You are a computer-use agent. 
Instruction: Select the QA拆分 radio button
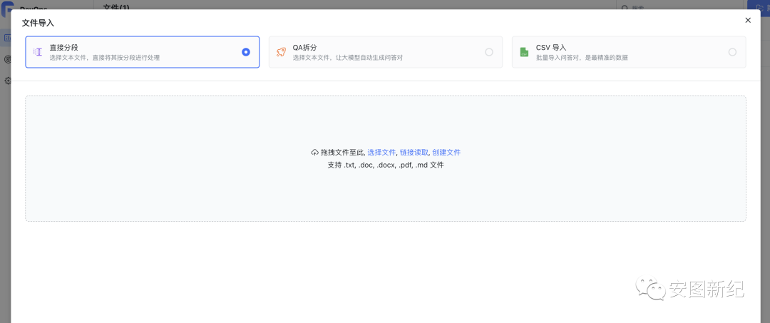[489, 52]
